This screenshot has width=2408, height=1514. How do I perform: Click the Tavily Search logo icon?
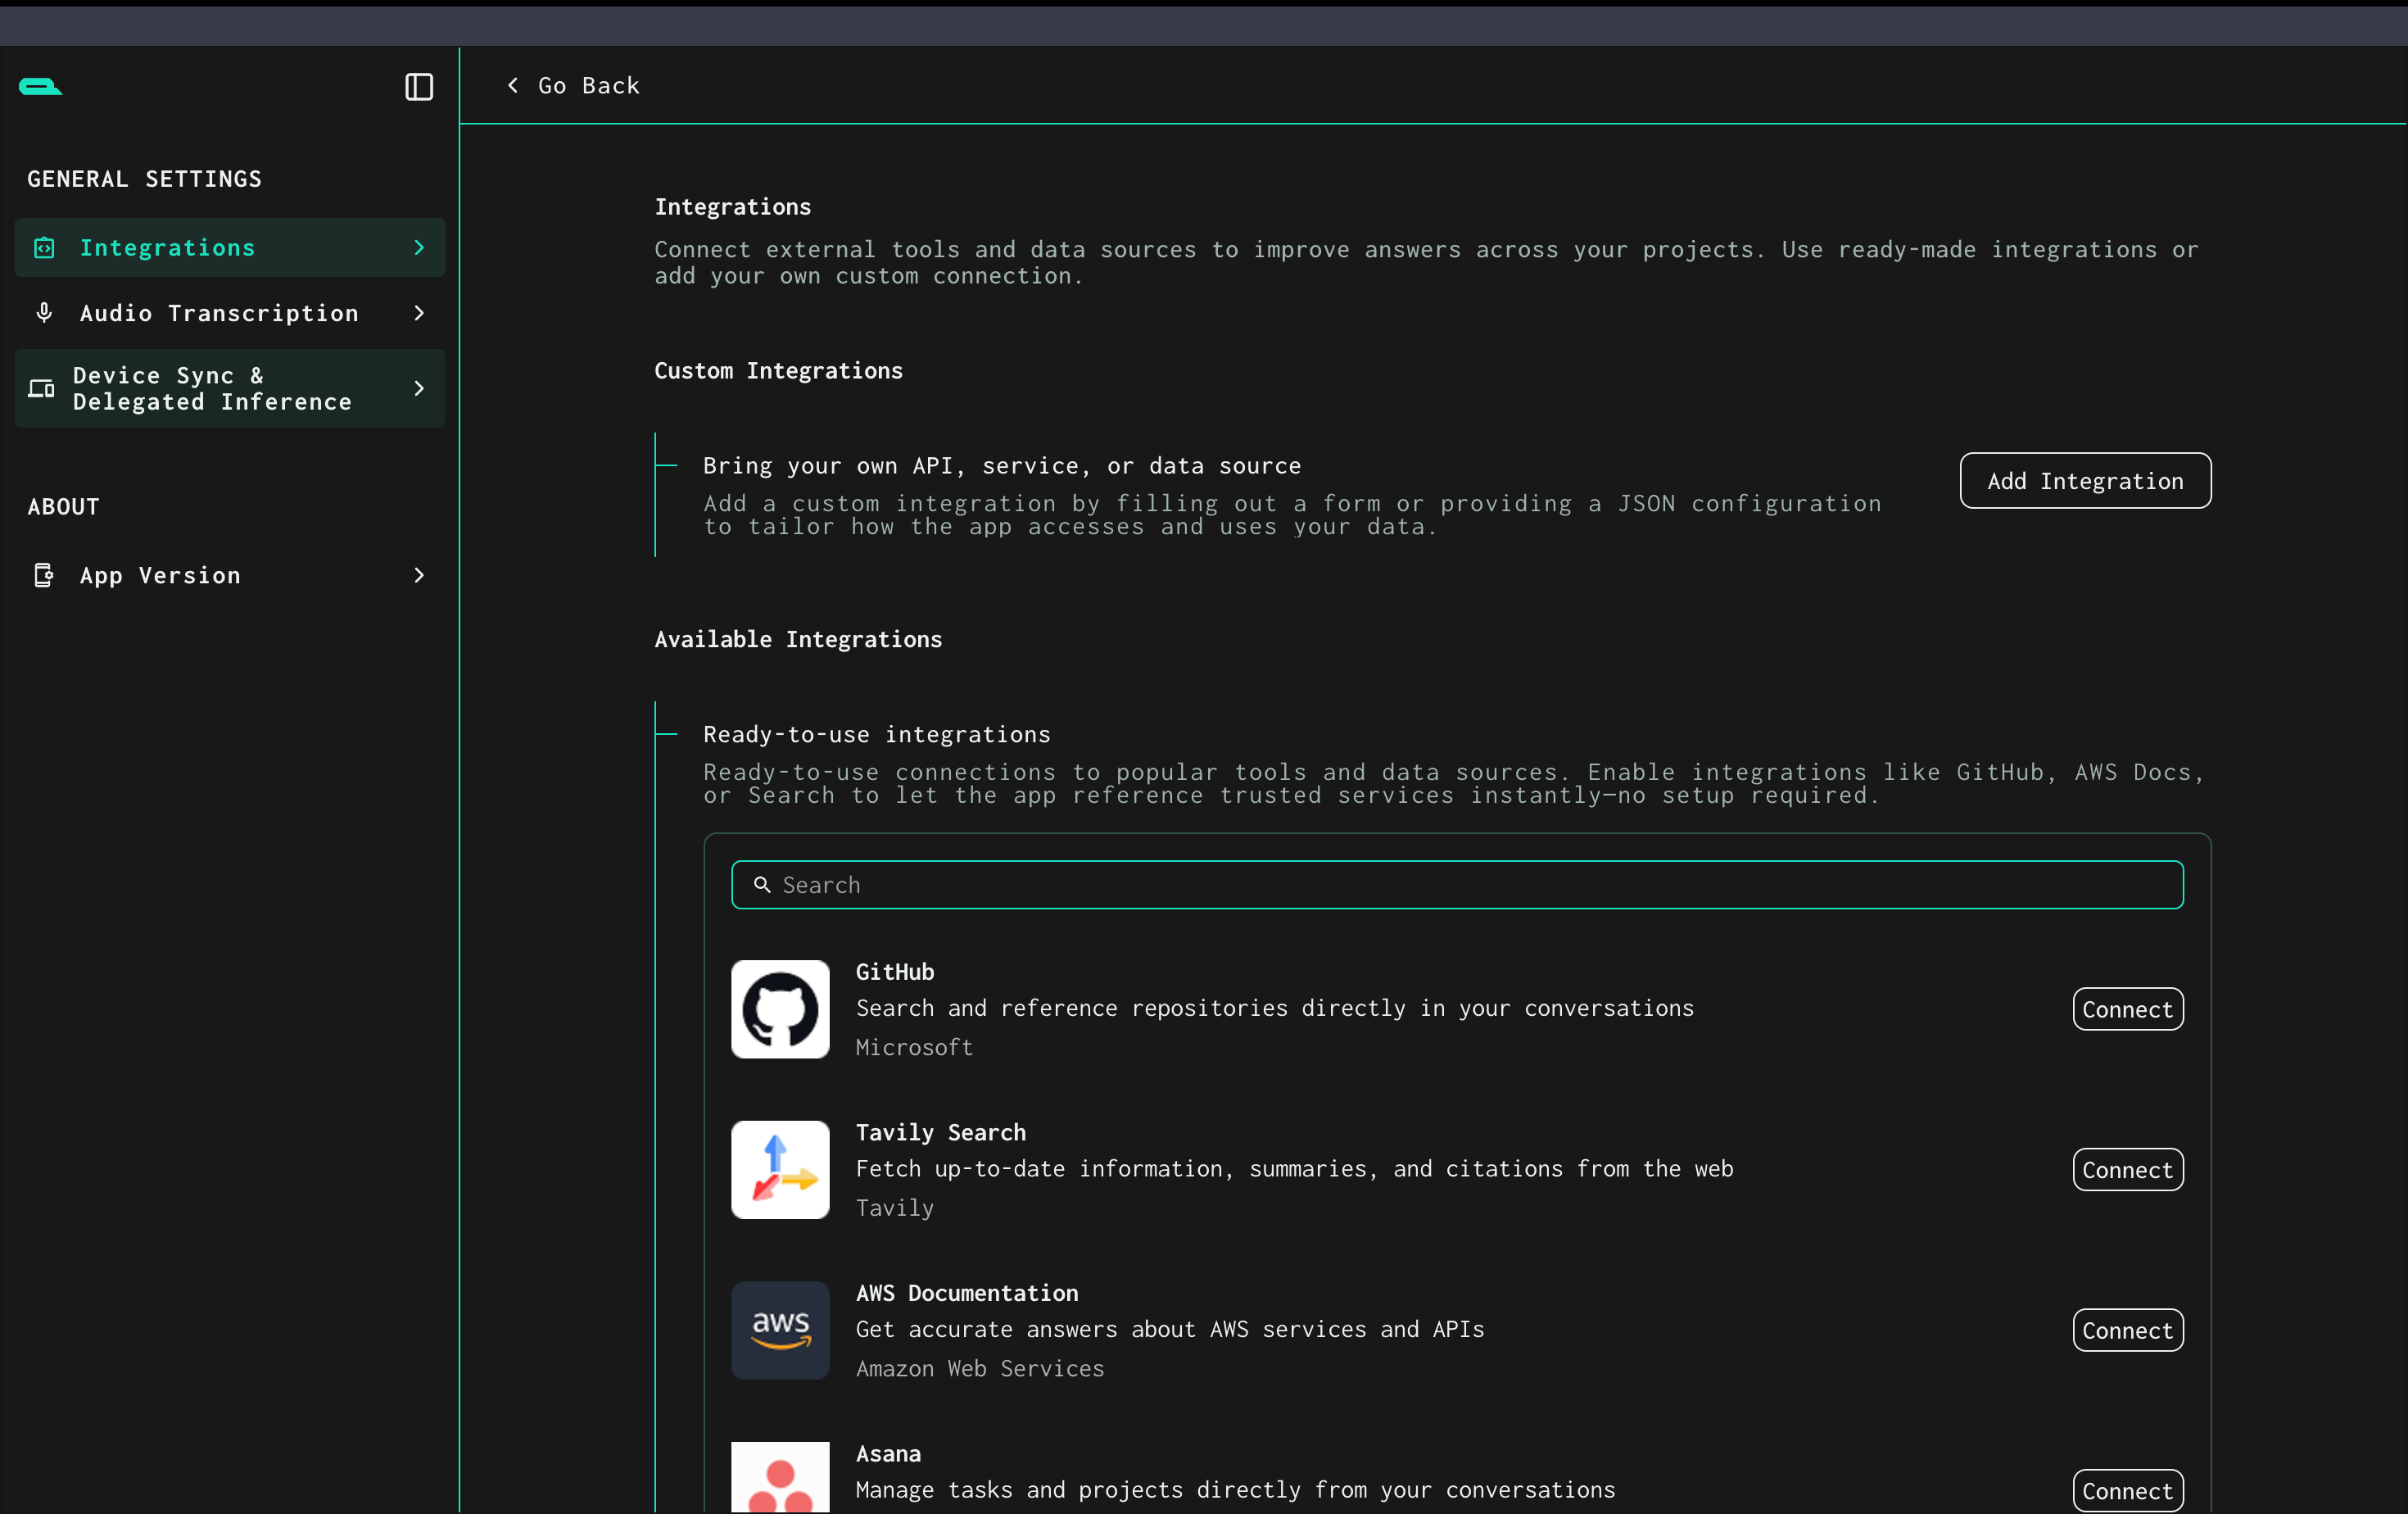pyautogui.click(x=780, y=1169)
